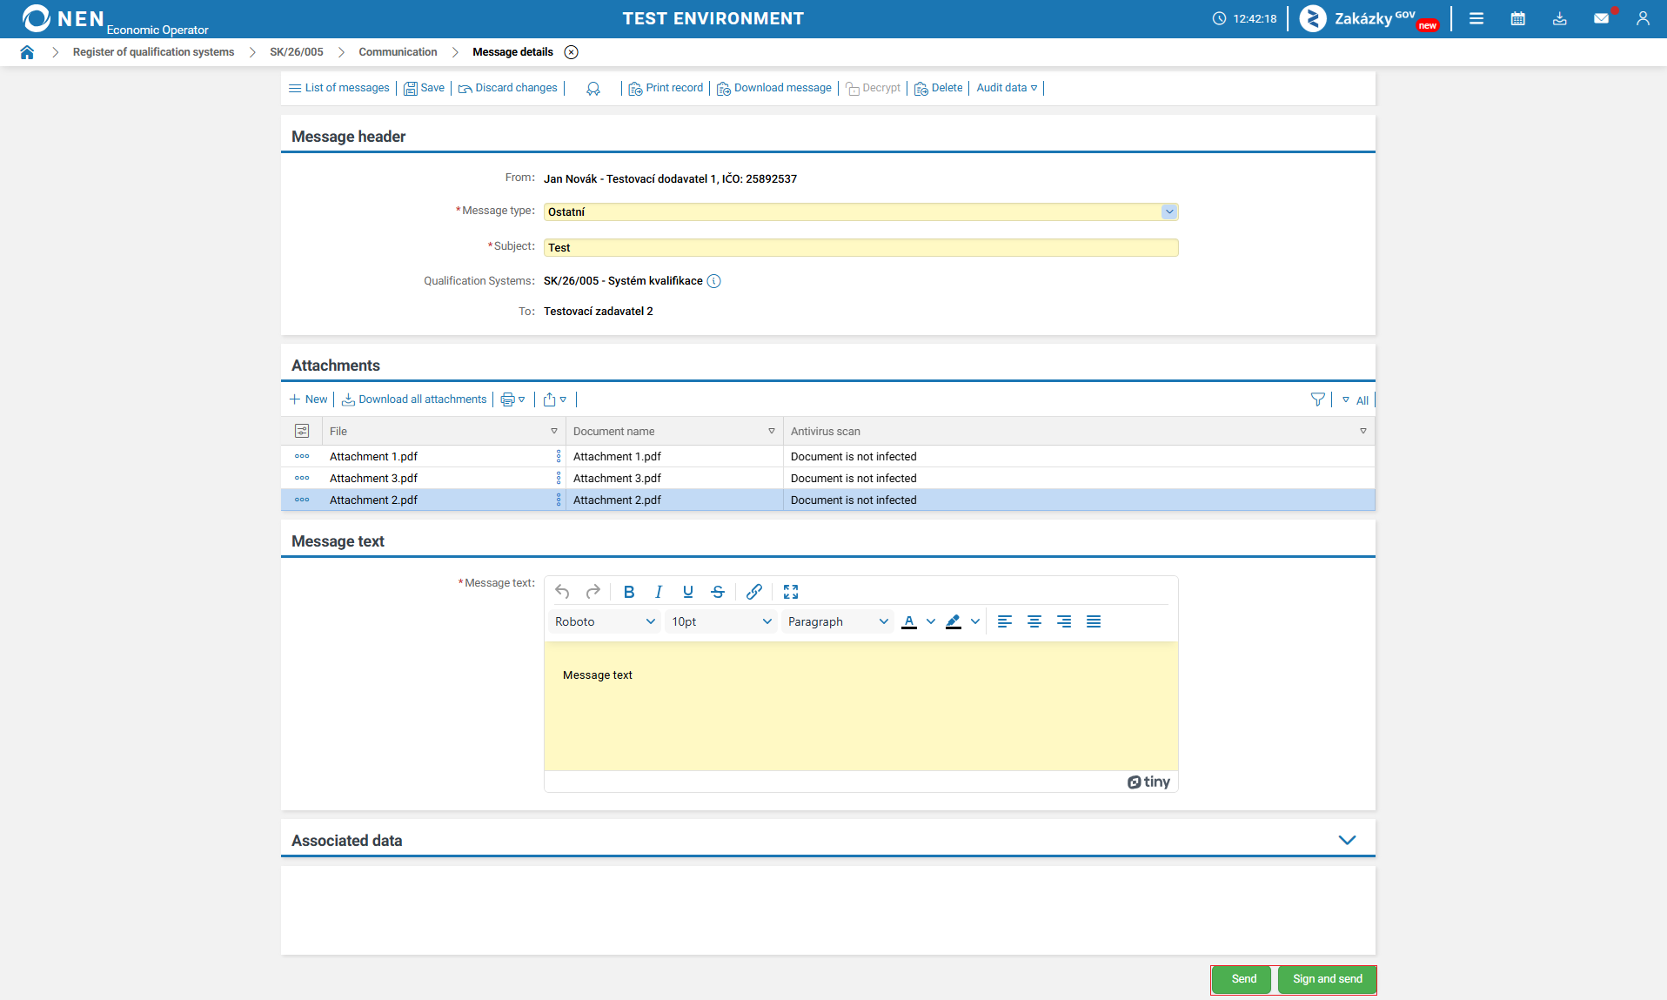Toggle strikethrough formatting

click(718, 592)
